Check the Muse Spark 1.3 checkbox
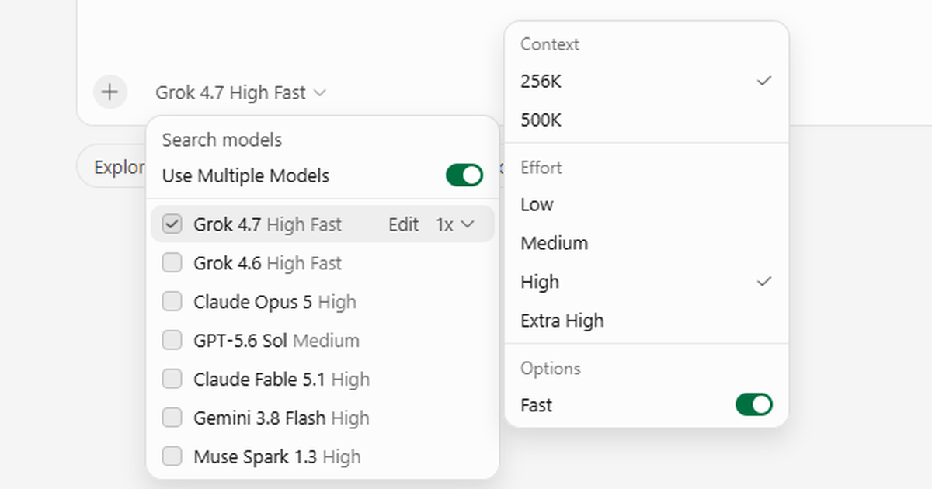Image resolution: width=932 pixels, height=489 pixels. (x=172, y=456)
